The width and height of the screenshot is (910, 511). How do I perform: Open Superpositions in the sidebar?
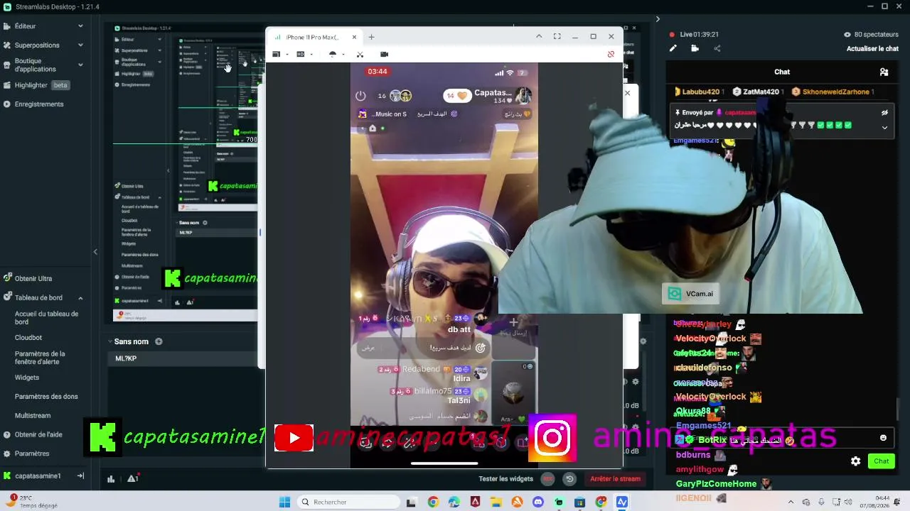click(x=37, y=45)
